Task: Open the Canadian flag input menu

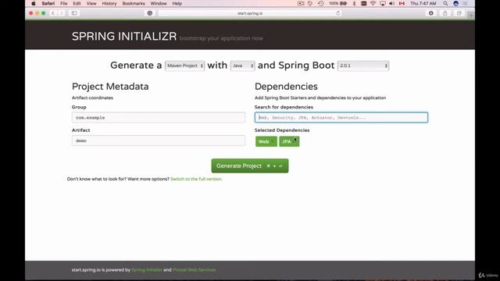Action: click(x=402, y=3)
